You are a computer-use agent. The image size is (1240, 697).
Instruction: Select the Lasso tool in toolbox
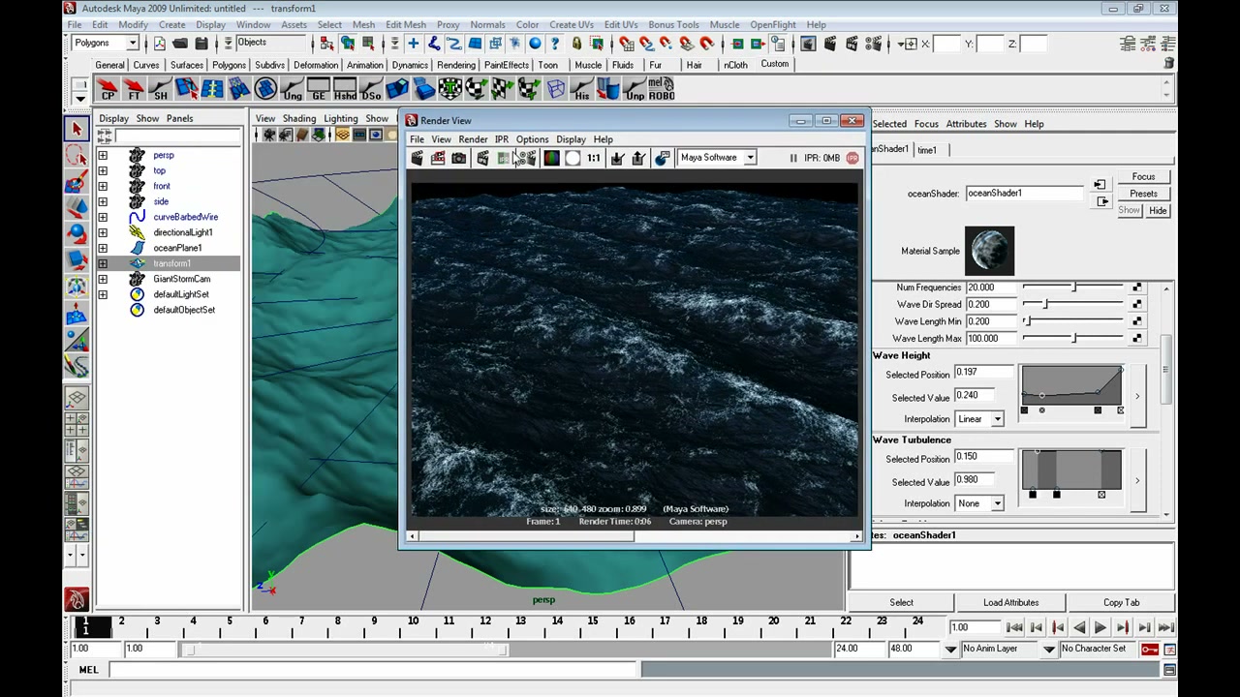click(x=77, y=155)
